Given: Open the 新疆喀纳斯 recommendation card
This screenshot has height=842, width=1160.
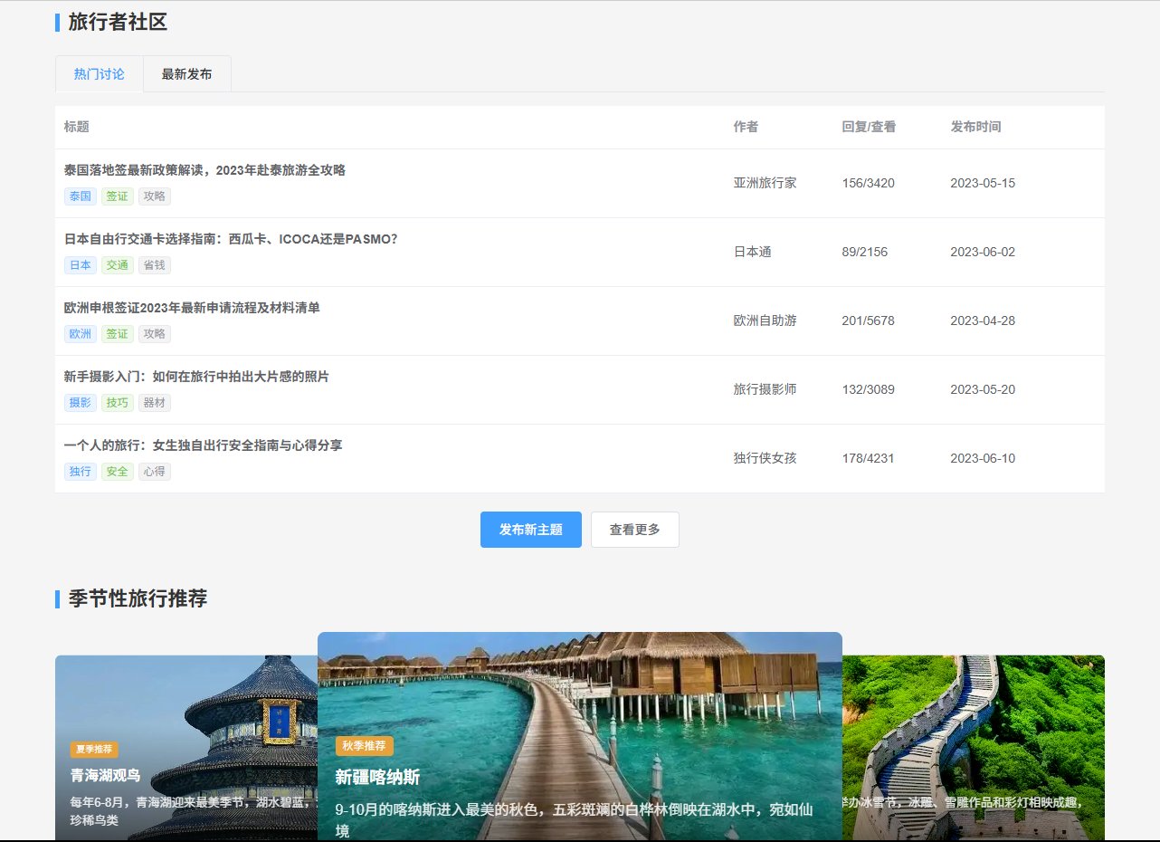Looking at the screenshot, I should click(x=579, y=735).
